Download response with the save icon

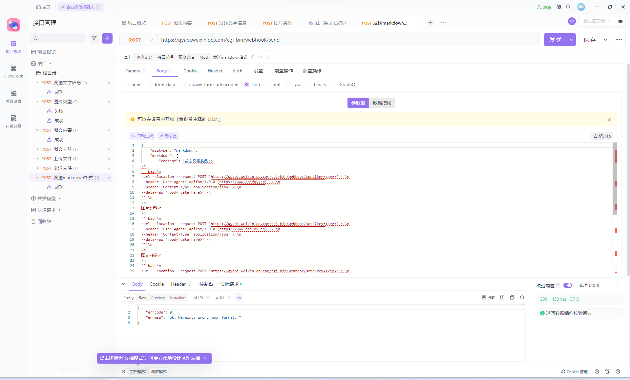point(502,297)
